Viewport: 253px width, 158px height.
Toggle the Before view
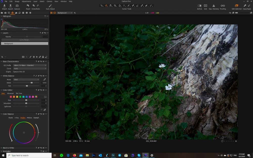click(x=199, y=6)
